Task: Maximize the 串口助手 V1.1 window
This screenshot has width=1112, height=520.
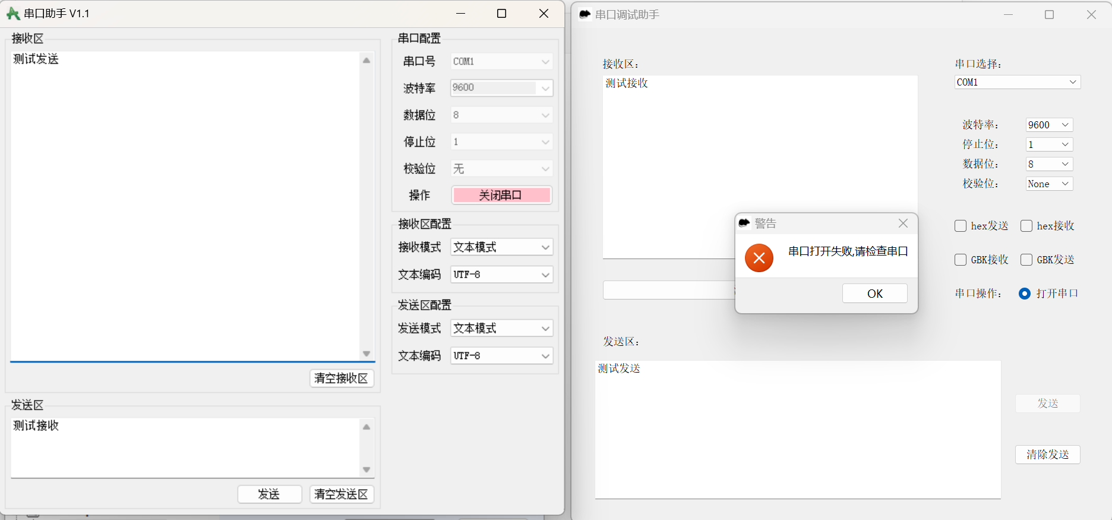Action: (501, 14)
